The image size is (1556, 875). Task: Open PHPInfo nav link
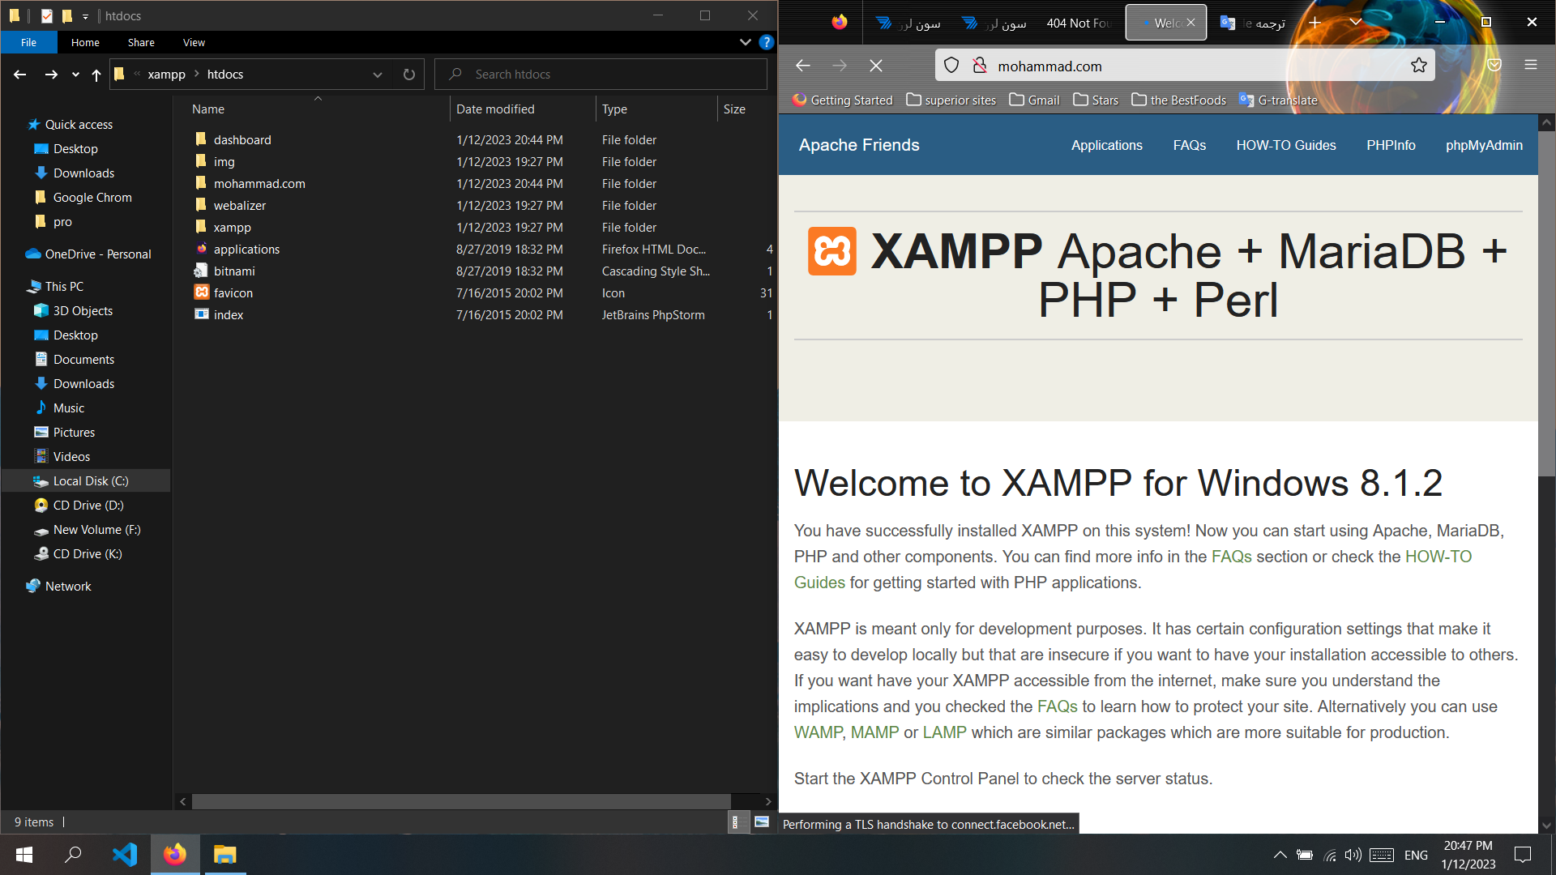[1391, 145]
